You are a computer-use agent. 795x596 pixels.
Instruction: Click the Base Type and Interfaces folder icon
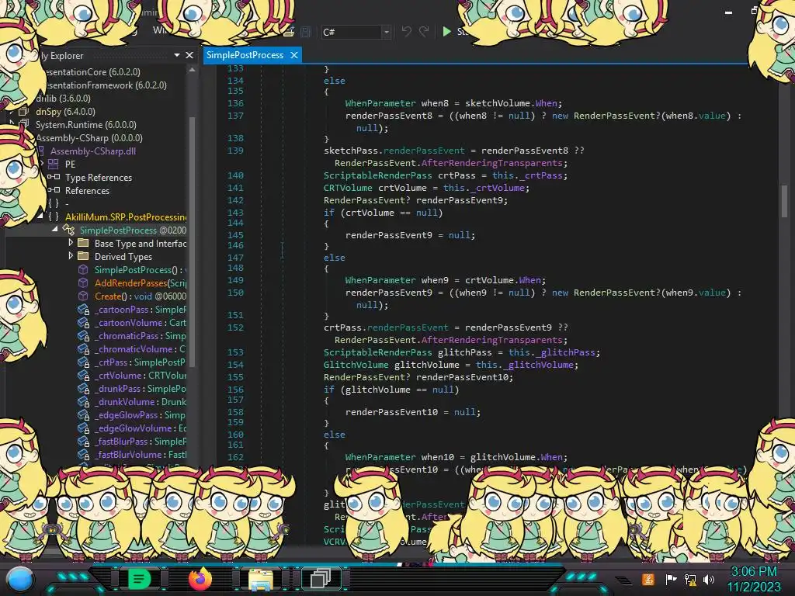click(x=83, y=243)
